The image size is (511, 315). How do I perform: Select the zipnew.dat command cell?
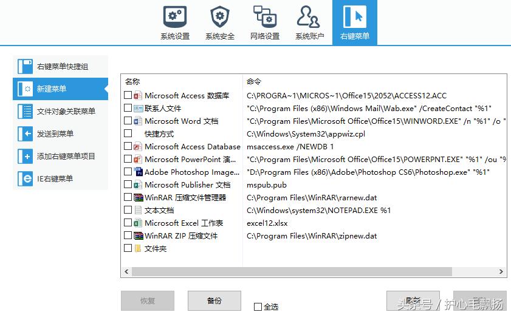point(312,236)
